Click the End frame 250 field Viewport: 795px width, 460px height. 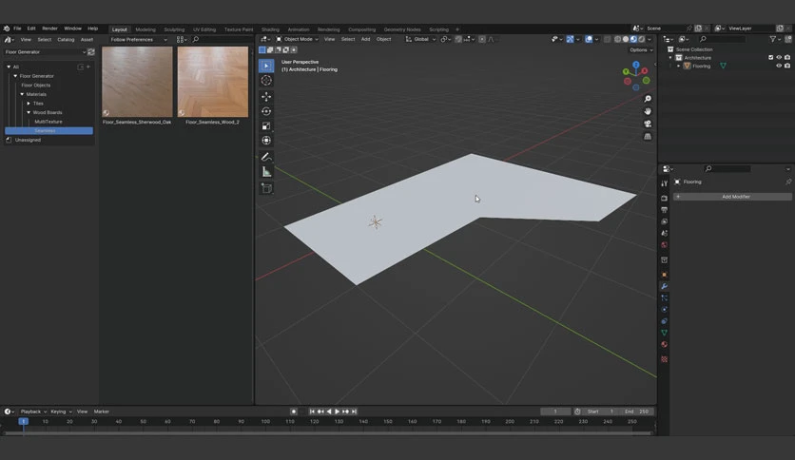click(x=637, y=412)
